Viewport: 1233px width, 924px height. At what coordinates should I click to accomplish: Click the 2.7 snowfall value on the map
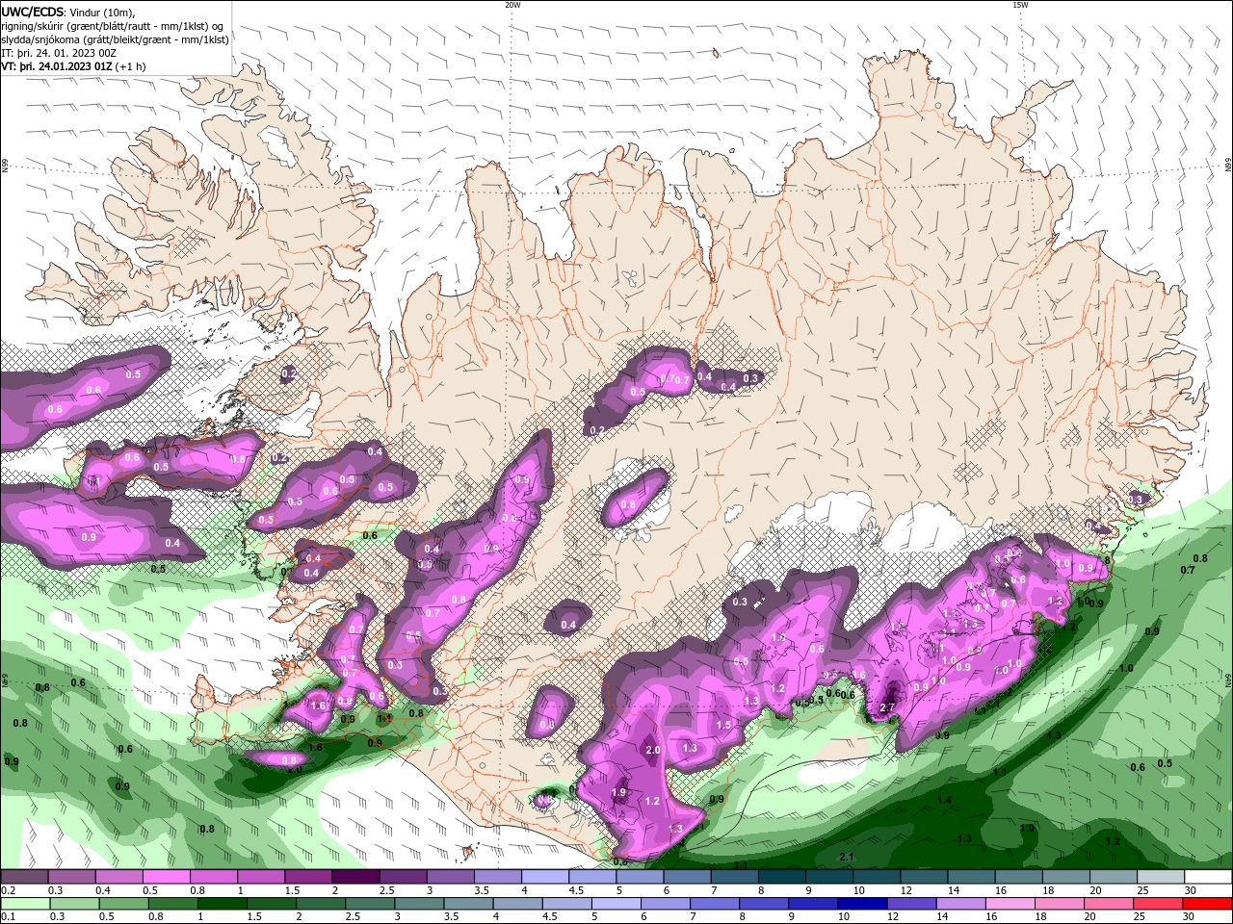(888, 707)
